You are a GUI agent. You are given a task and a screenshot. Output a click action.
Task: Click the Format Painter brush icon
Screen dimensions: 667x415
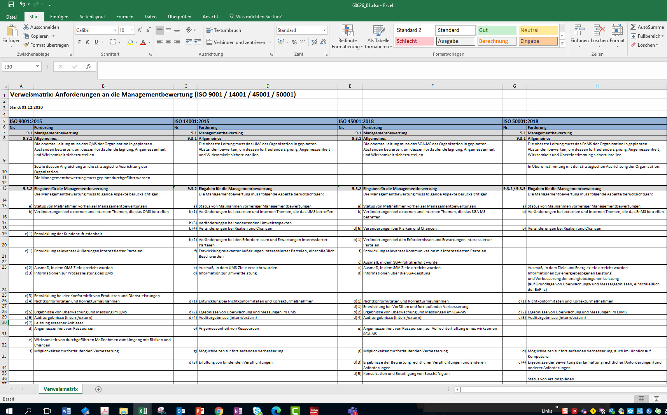coord(26,45)
